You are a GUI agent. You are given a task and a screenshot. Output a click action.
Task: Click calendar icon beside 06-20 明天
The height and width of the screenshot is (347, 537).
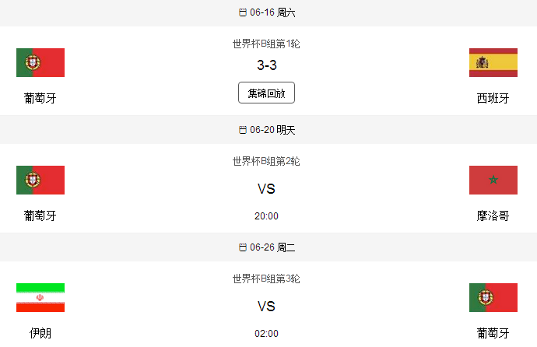(x=243, y=130)
